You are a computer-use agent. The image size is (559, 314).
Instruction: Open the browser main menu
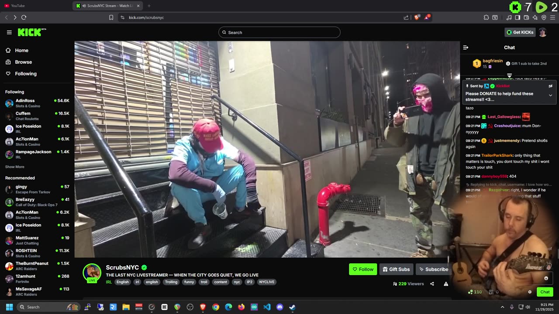coord(552,17)
